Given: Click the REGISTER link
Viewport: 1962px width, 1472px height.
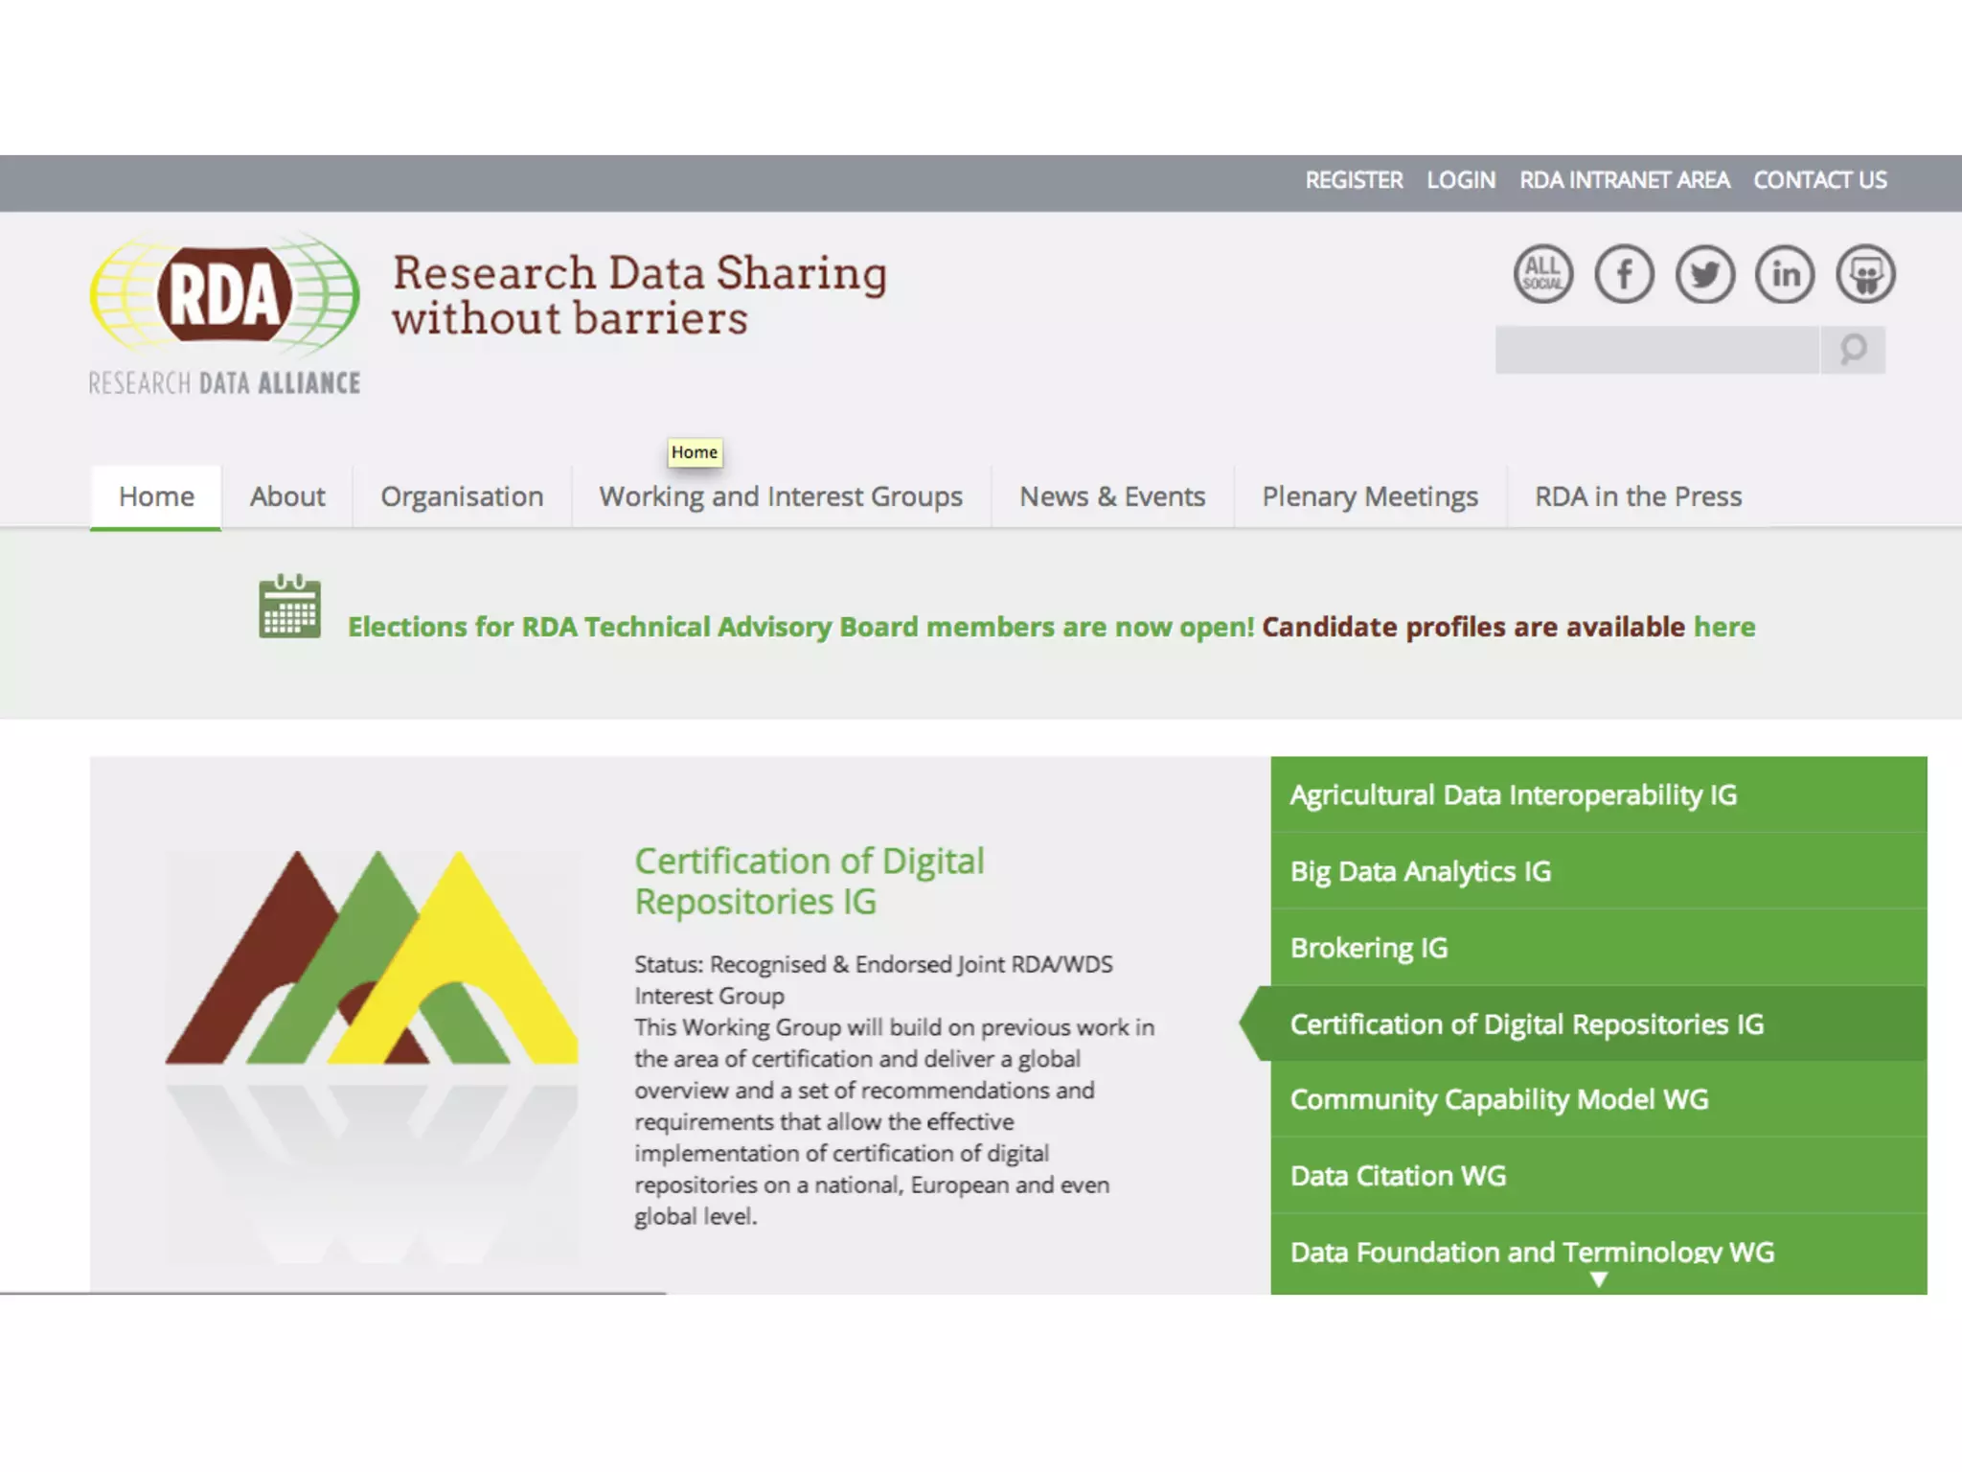Looking at the screenshot, I should pyautogui.click(x=1353, y=180).
